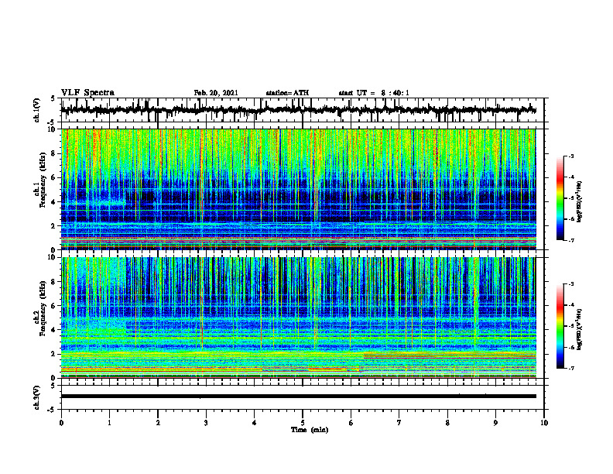Click the ch.2 colorbar "log(PSD)(V²/Hz)" label
This screenshot has height=474, width=613.
pos(580,330)
